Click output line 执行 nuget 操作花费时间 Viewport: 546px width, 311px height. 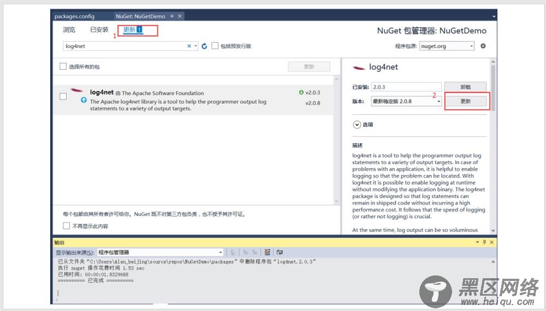tap(101, 268)
